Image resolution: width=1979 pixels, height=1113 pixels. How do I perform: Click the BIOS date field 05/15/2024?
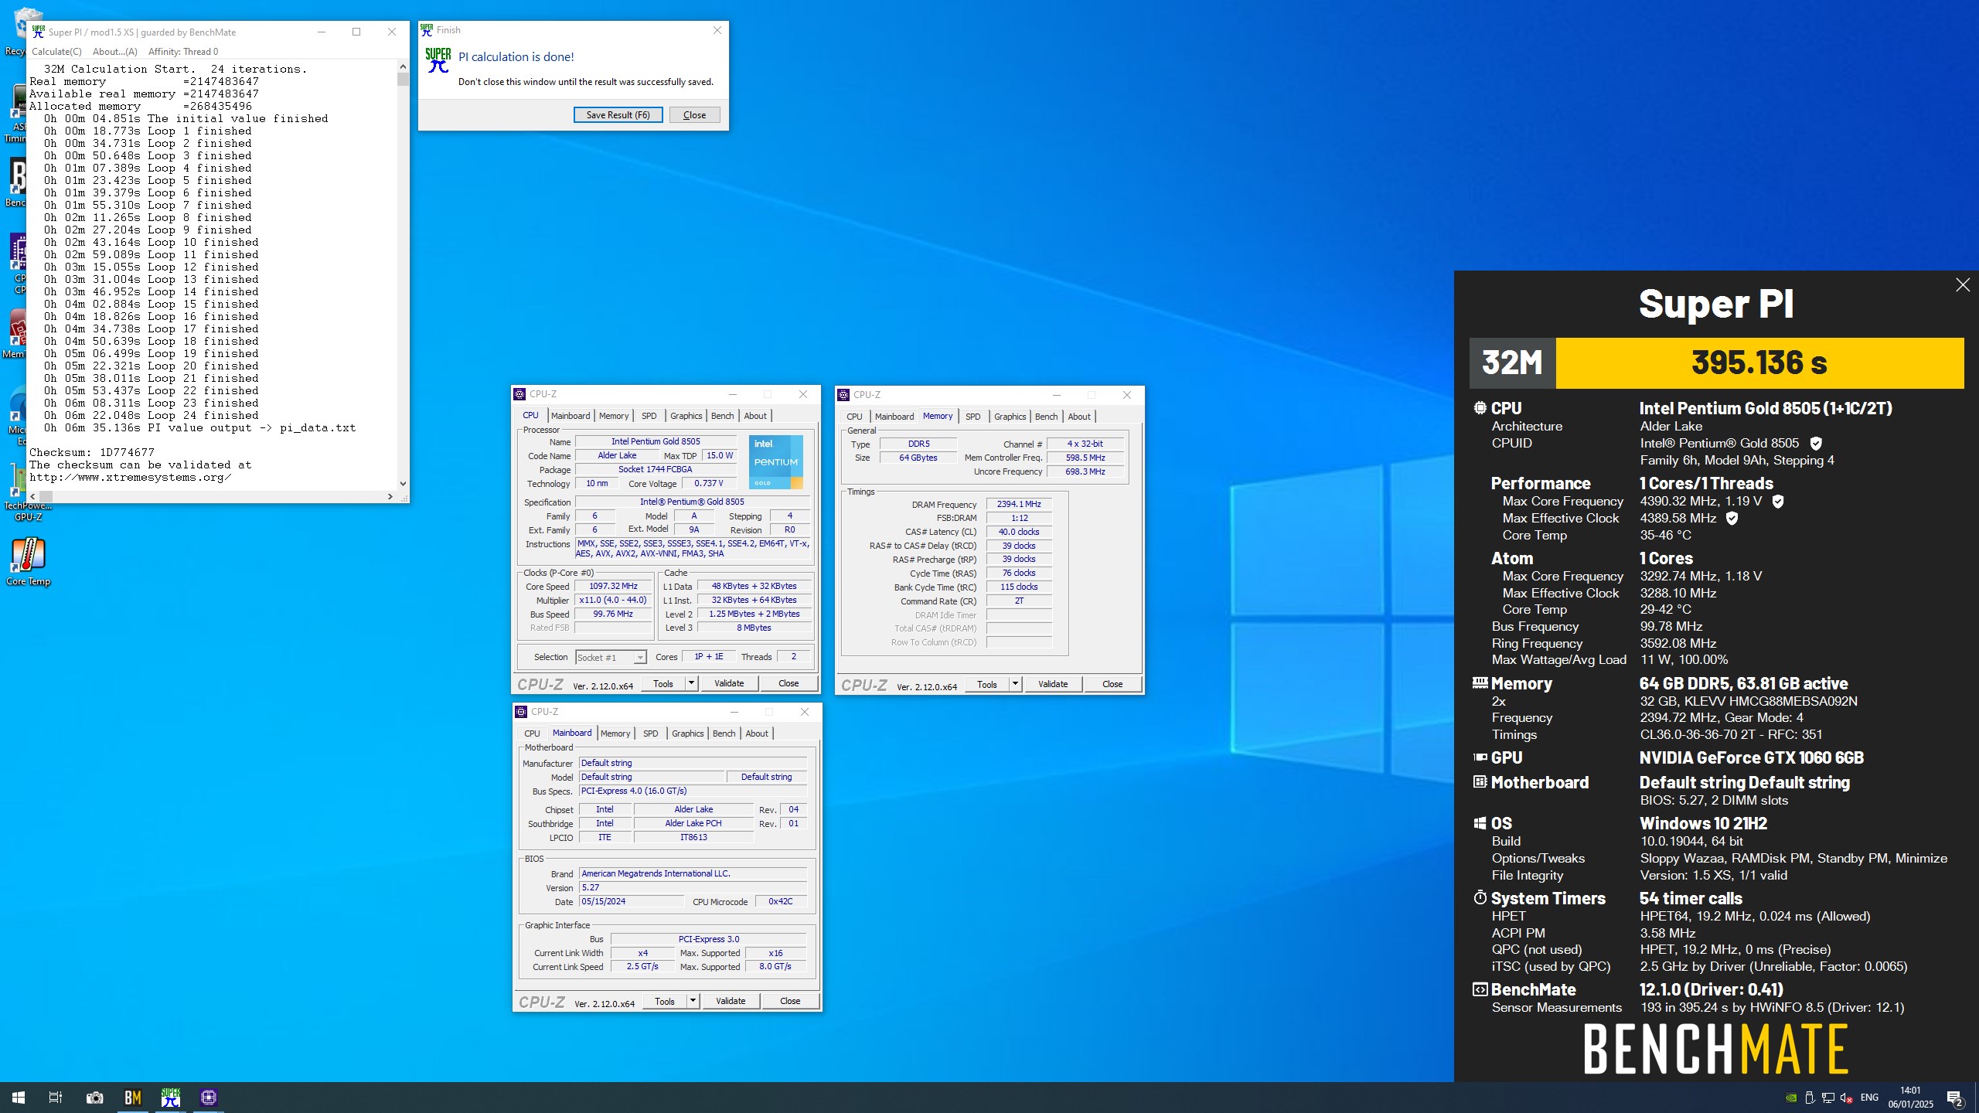[x=631, y=901]
